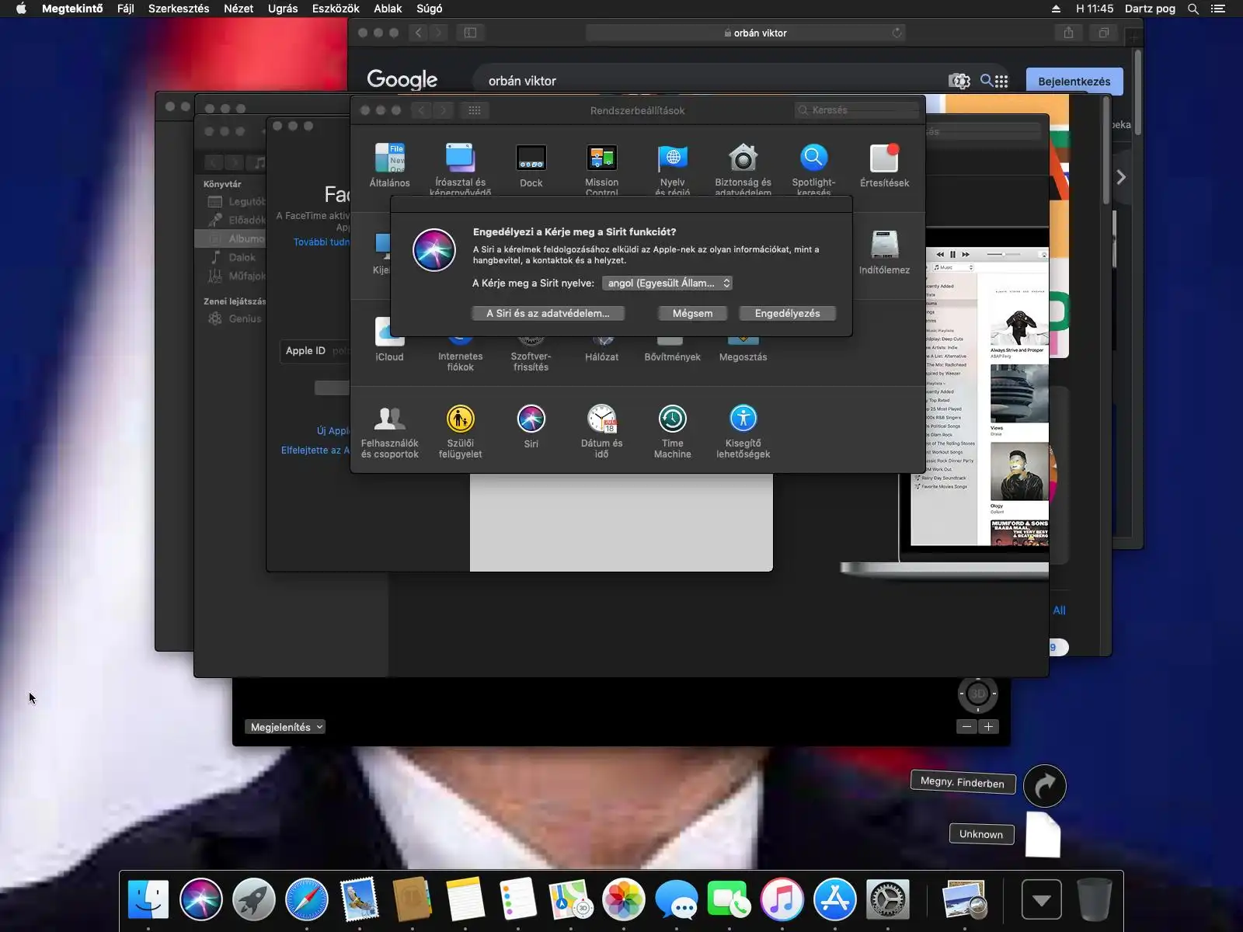1243x932 pixels.
Task: Choose the Kérje meg a Sirit language dropdown
Action: (x=667, y=283)
